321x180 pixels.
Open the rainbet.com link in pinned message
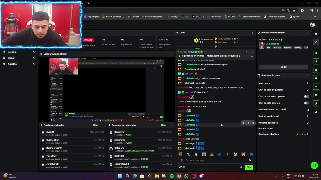pos(222,56)
